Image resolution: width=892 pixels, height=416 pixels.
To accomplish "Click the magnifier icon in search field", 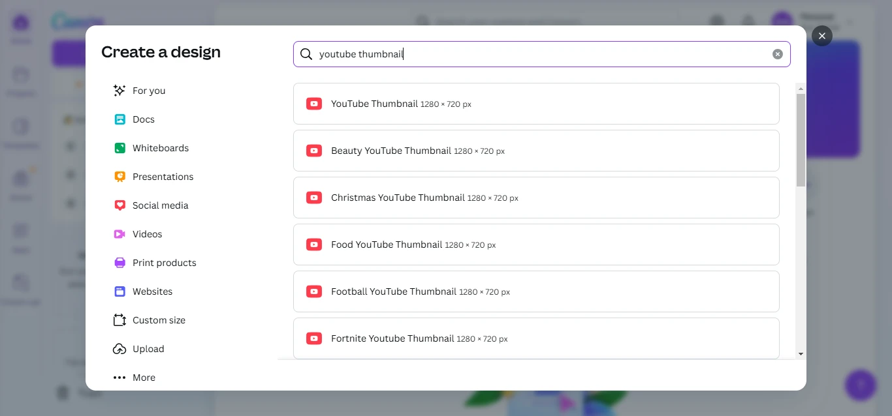I will click(x=306, y=54).
